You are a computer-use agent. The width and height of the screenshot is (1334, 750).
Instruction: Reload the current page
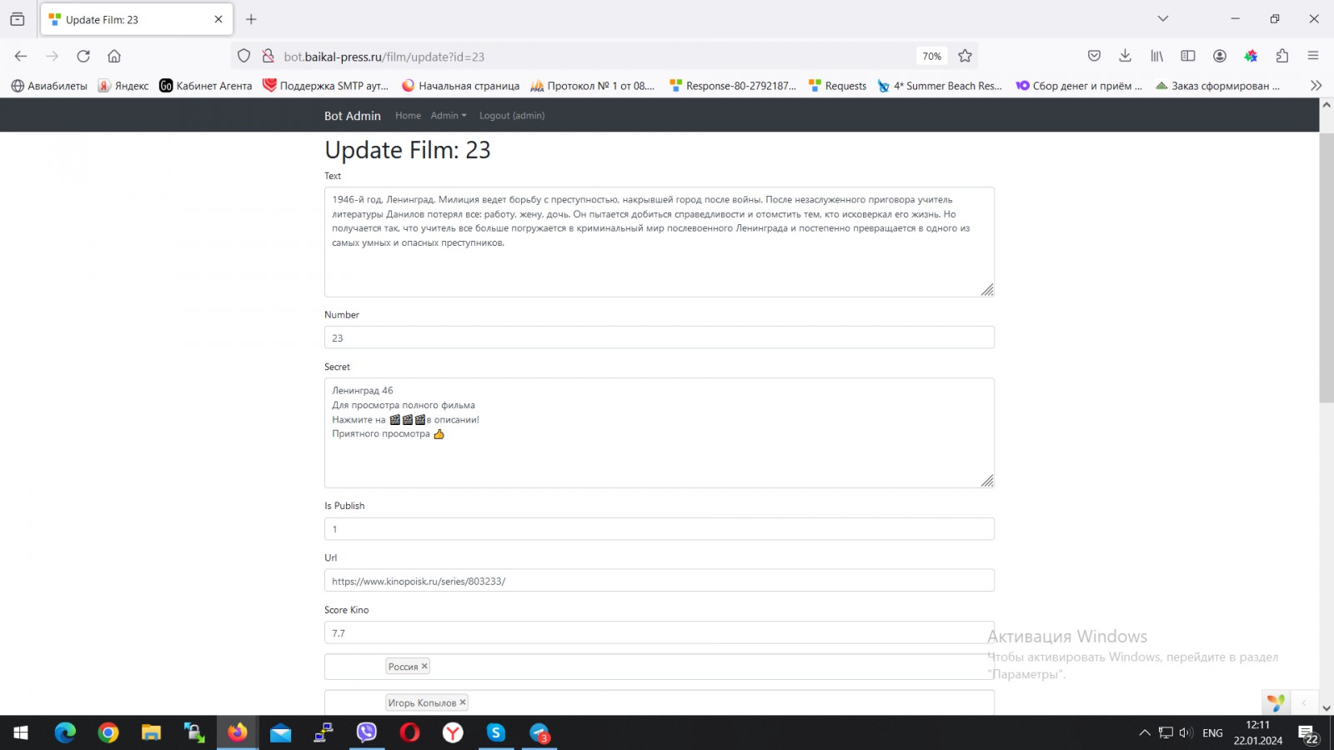83,56
